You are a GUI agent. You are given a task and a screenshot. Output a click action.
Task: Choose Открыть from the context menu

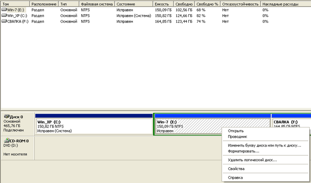(x=235, y=131)
